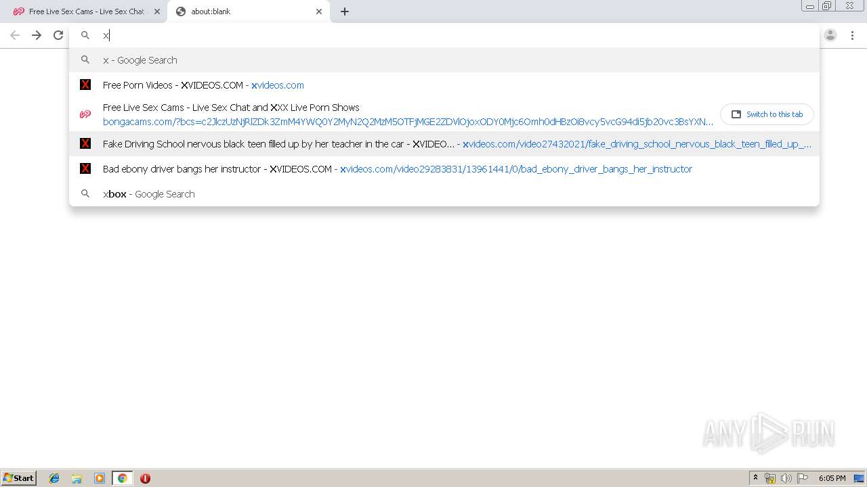Click 'Switch to this tab' button

coord(767,114)
